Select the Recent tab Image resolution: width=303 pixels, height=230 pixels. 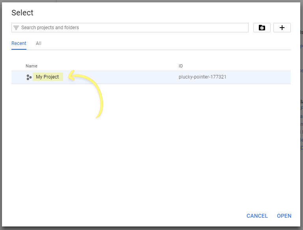coord(19,43)
